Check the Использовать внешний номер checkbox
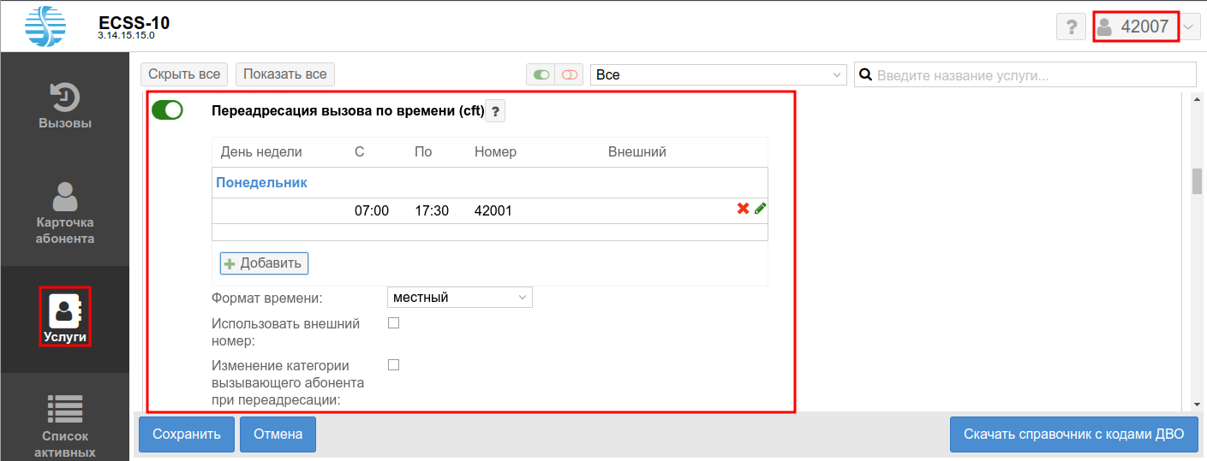This screenshot has width=1207, height=461. 394,323
